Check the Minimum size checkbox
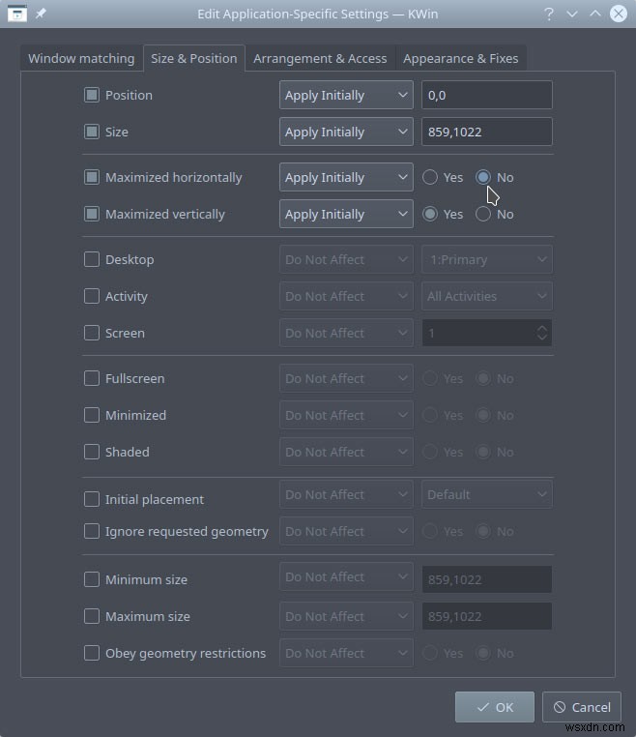The height and width of the screenshot is (737, 636). point(92,579)
